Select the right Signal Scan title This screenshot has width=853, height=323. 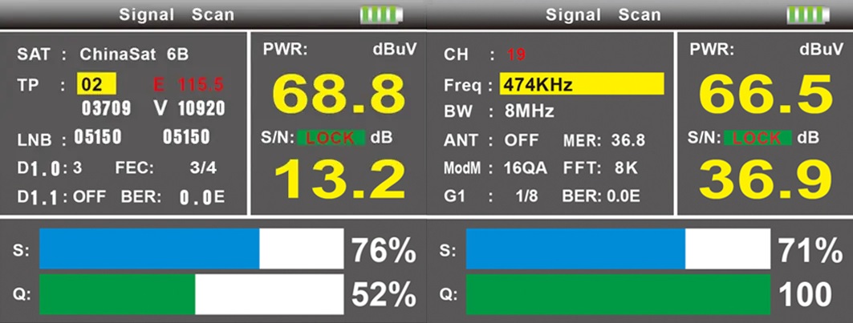click(603, 14)
